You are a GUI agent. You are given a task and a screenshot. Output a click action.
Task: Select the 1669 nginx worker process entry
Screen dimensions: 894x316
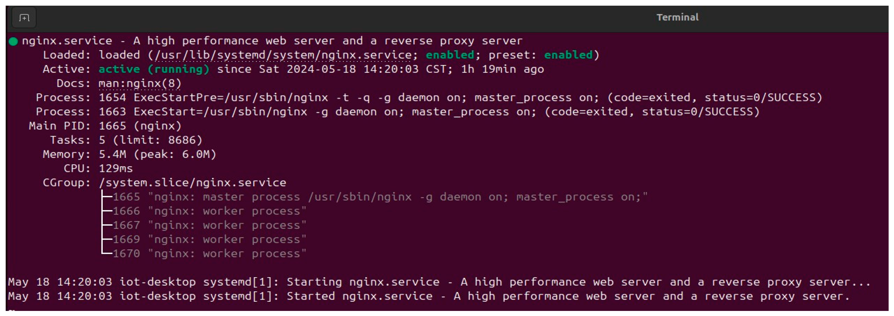pos(210,239)
